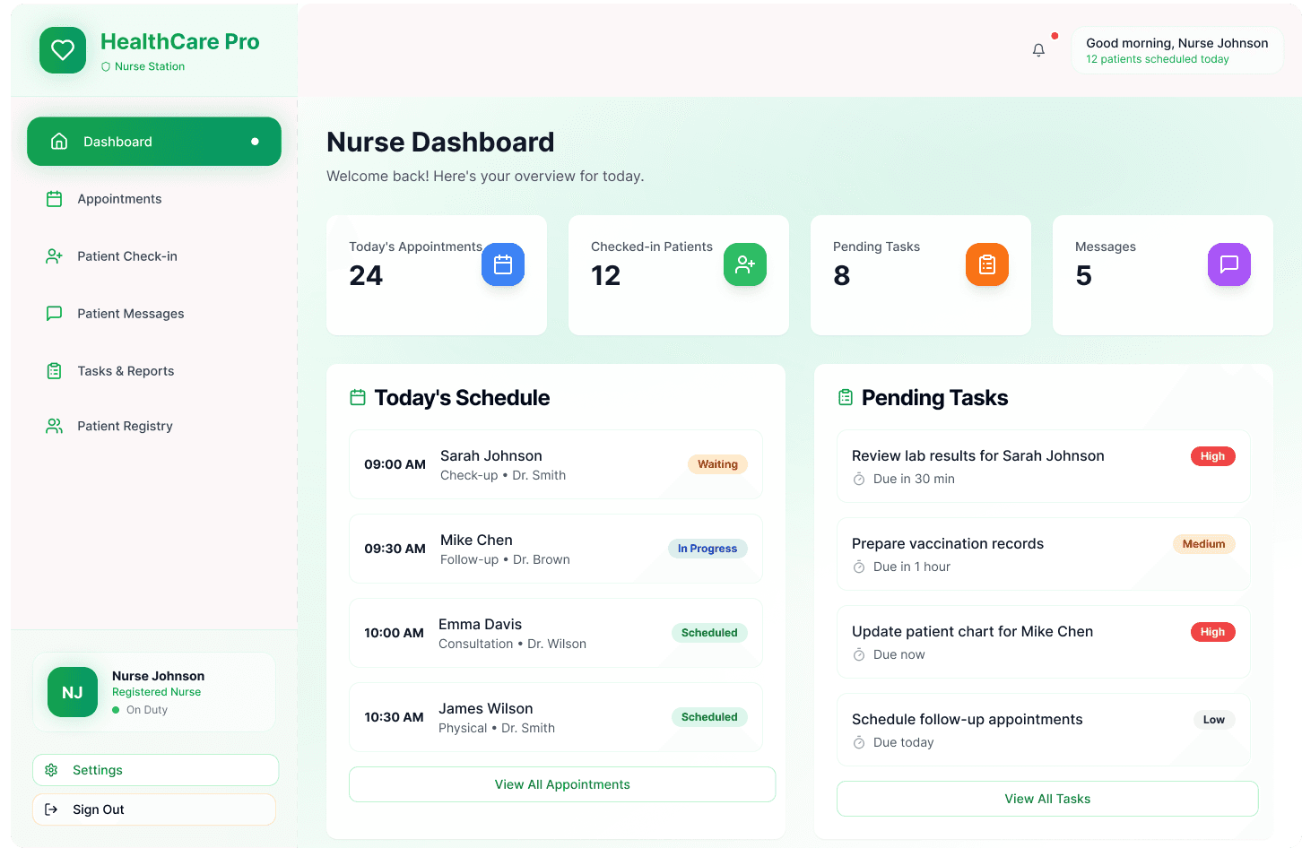Click the Patient Check-in user icon in sidebar
The width and height of the screenshot is (1302, 848).
pyautogui.click(x=54, y=256)
